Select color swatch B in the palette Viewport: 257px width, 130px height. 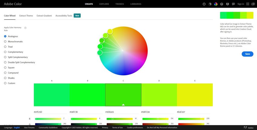pos(87,95)
